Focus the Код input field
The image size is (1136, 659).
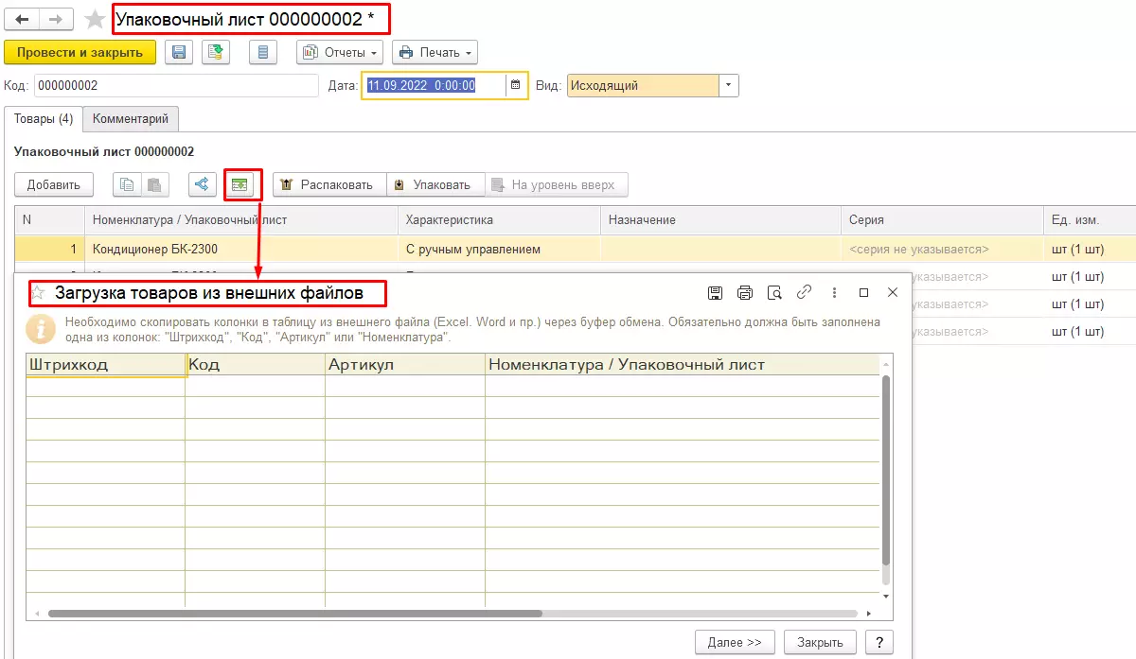pyautogui.click(x=176, y=85)
